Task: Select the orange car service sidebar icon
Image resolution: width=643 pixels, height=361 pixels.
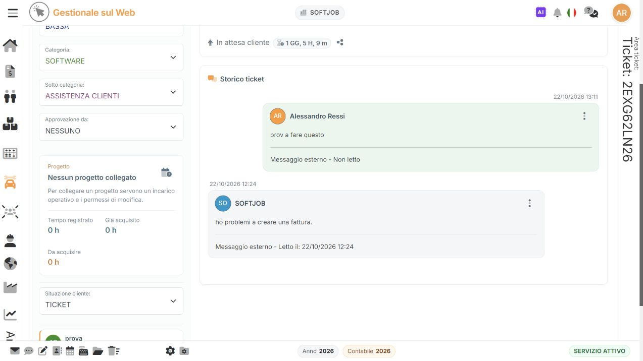Action: click(x=10, y=182)
